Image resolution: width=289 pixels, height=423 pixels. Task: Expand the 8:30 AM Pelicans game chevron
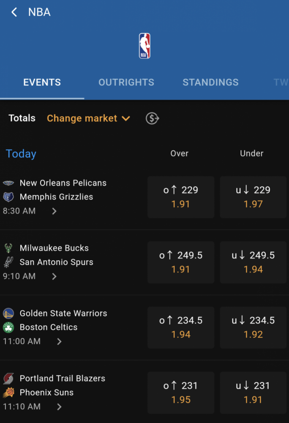coord(54,211)
